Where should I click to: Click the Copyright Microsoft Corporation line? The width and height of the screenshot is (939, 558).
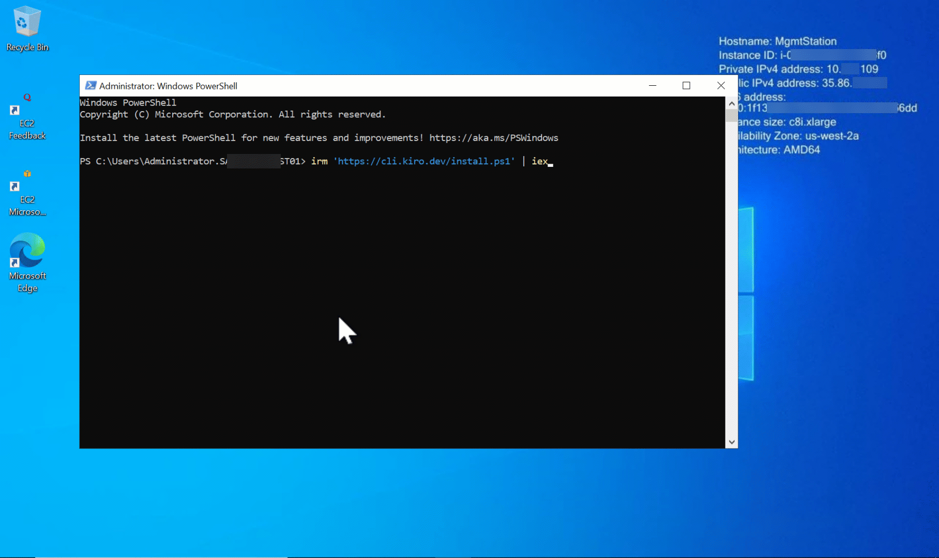click(233, 115)
